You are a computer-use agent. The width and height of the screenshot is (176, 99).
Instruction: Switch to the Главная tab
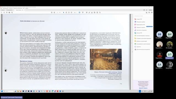click(3, 10)
